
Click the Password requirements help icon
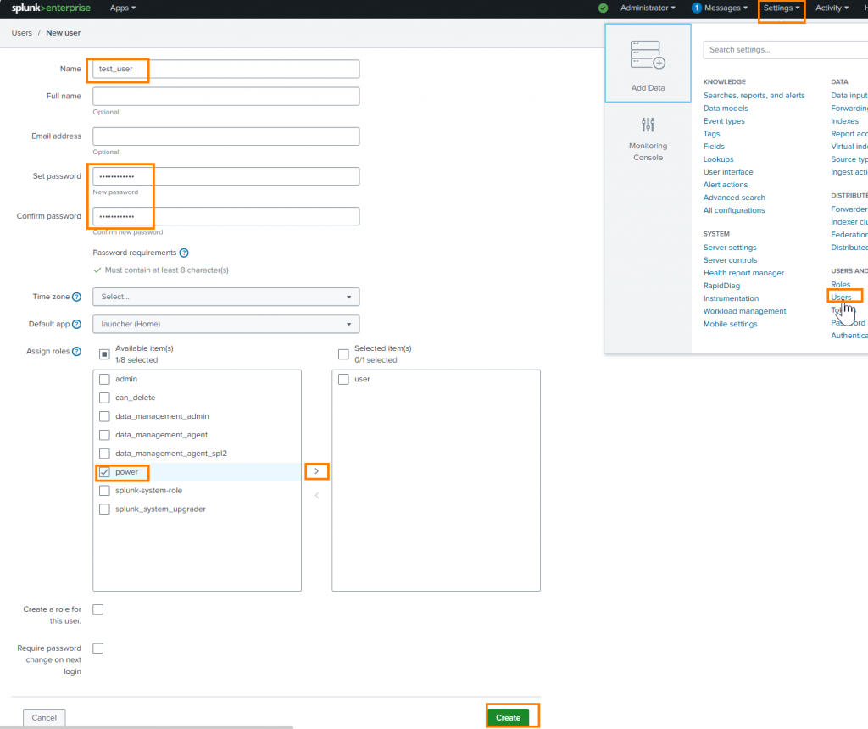pos(184,253)
